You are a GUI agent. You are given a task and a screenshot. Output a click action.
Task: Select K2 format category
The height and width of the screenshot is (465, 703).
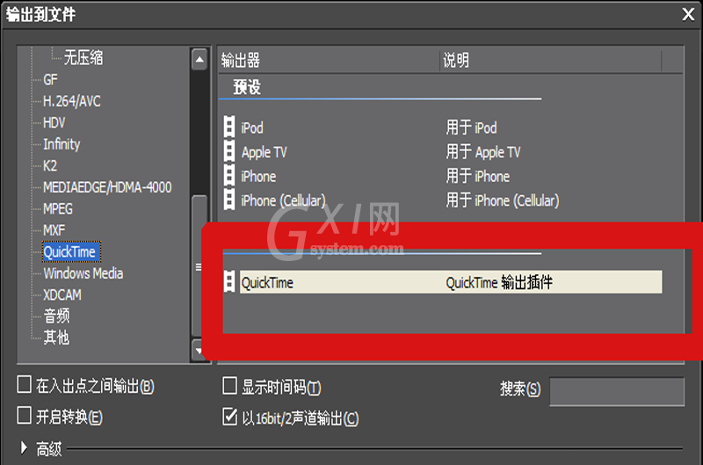click(x=50, y=166)
